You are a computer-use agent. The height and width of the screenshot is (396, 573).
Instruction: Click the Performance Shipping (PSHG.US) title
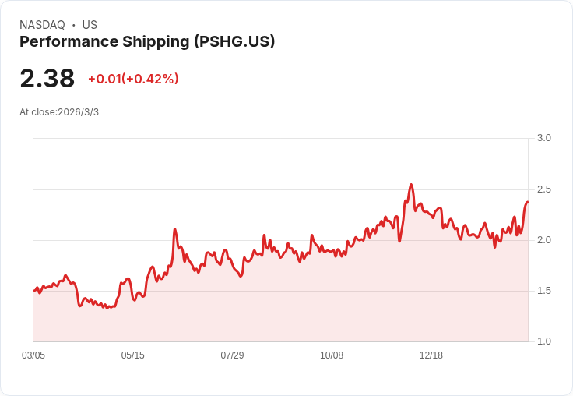click(x=147, y=42)
